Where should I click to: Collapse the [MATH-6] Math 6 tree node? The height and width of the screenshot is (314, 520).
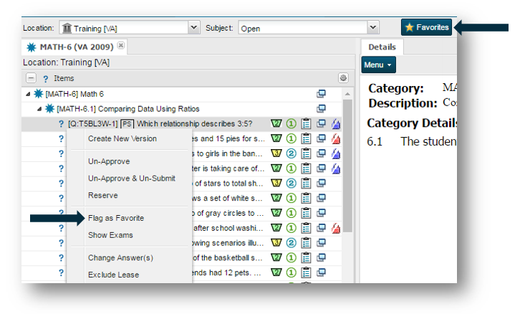[x=28, y=94]
